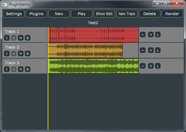The width and height of the screenshot is (186, 132).
Task: Toggle input I on Track 1
Action: coord(7,38)
